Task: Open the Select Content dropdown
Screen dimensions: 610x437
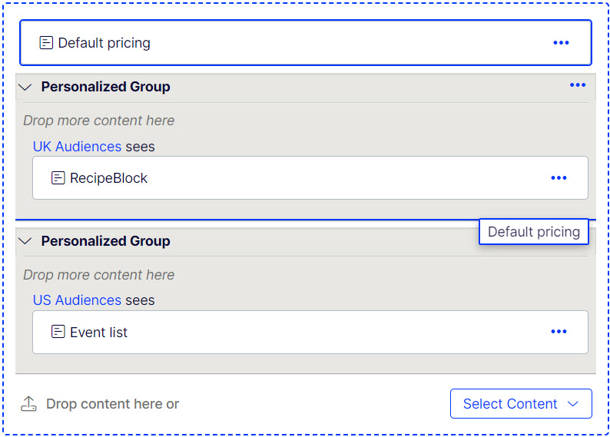Action: 521,403
